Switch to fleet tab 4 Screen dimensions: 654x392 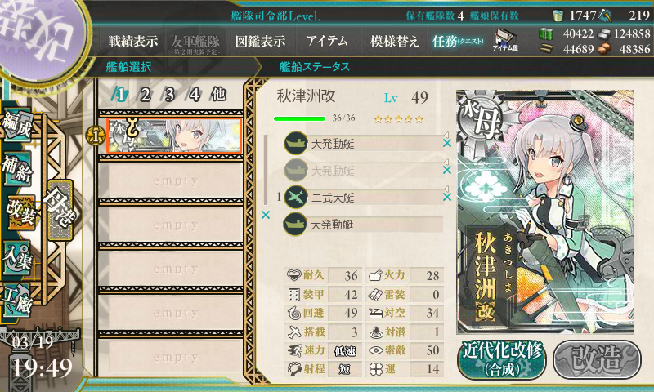(x=194, y=95)
